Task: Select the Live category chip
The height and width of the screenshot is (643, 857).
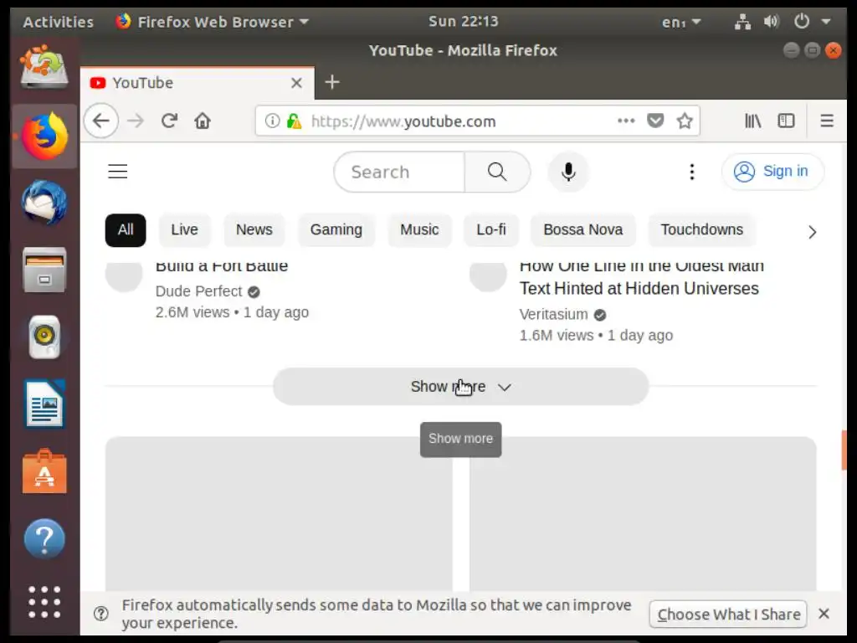Action: [x=184, y=230]
